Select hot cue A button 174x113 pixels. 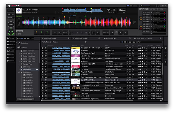click(36, 32)
